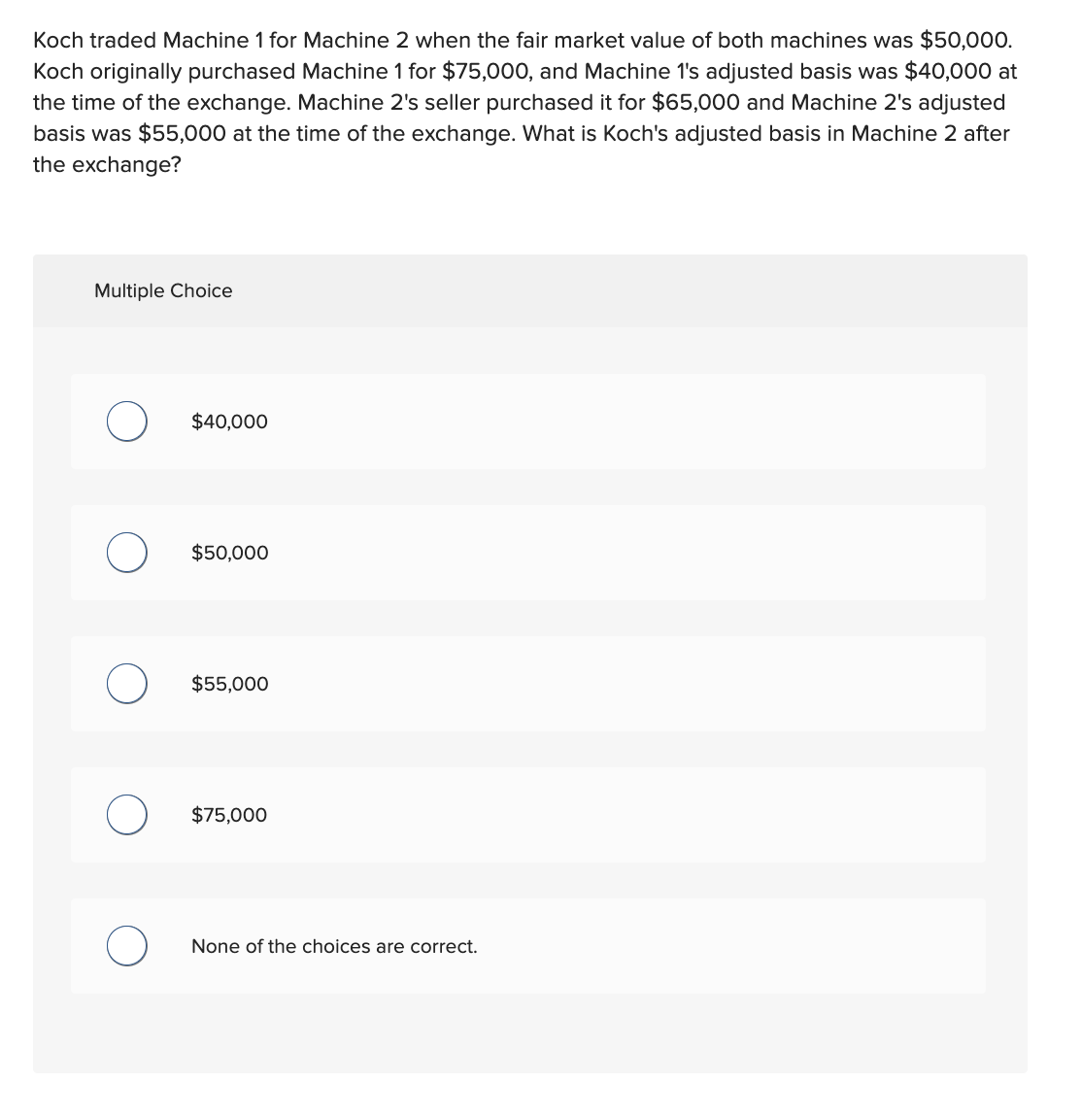Click the "Multiple Choice" section heading

pyautogui.click(x=163, y=290)
